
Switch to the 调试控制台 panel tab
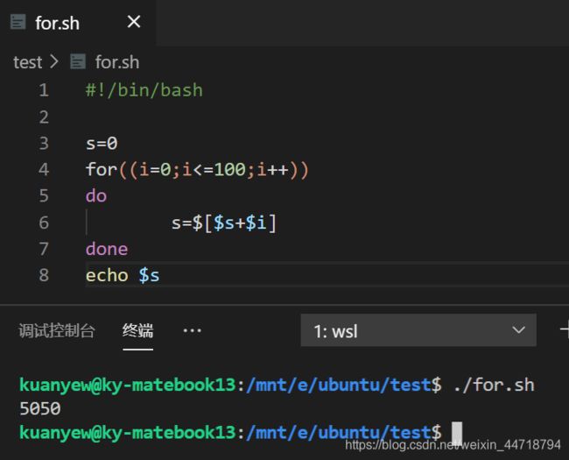point(57,330)
